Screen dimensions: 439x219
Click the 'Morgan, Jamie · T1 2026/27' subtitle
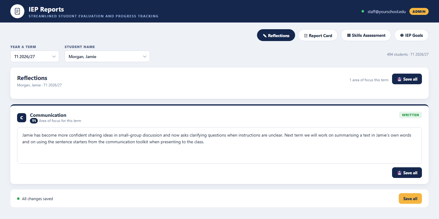pyautogui.click(x=39, y=85)
